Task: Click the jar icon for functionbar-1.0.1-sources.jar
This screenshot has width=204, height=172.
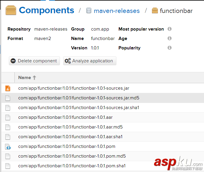Action: click(8, 88)
